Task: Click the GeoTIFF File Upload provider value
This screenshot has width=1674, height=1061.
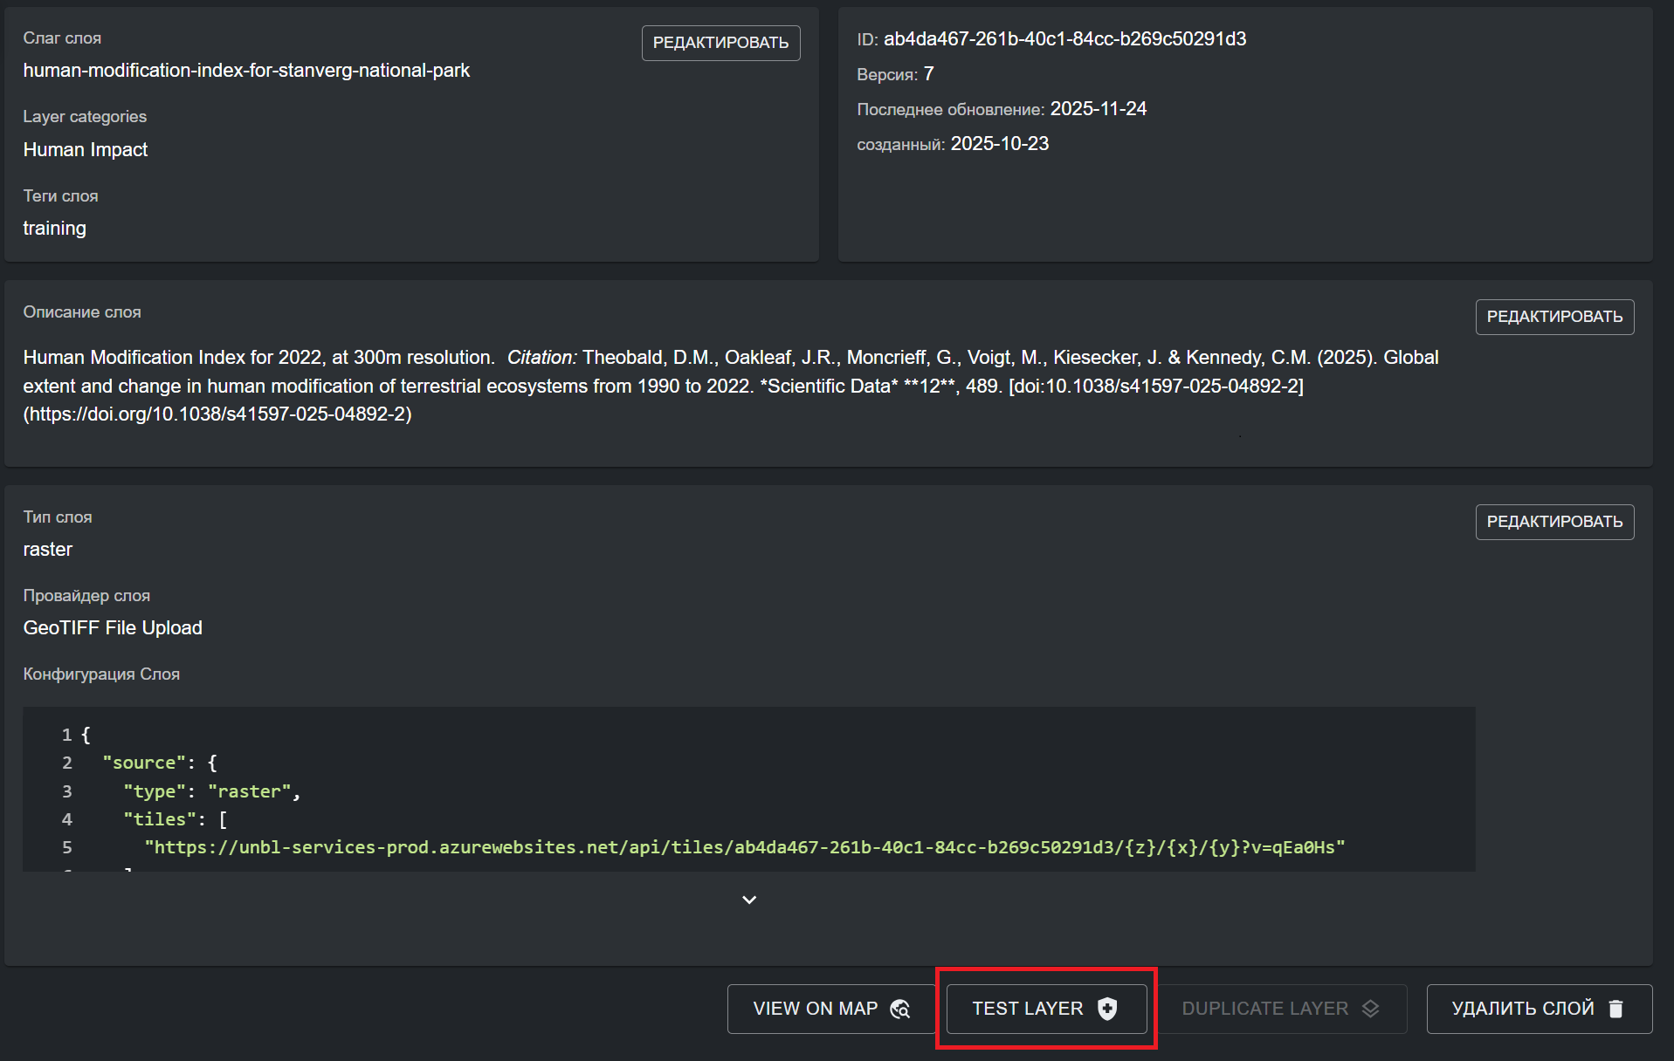Action: click(113, 628)
